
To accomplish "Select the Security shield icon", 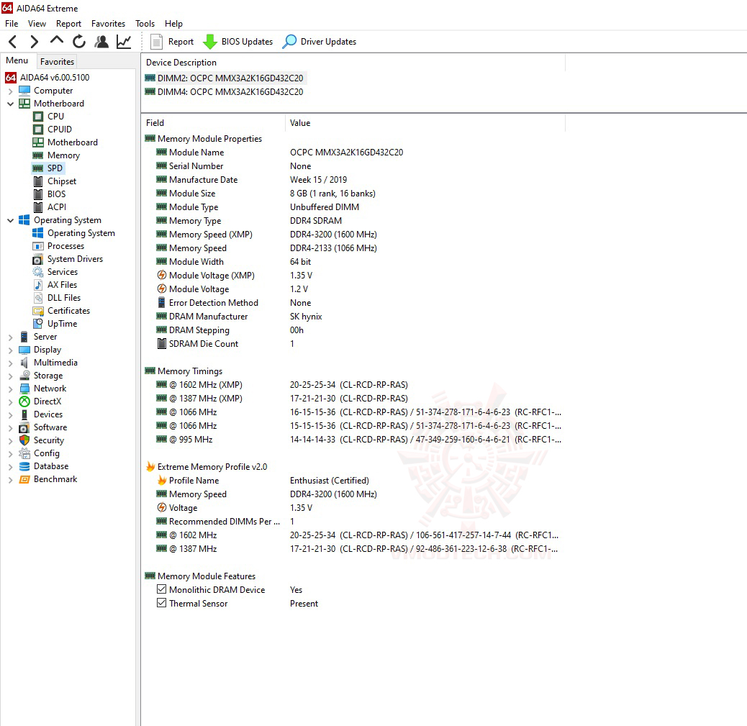I will pos(24,440).
